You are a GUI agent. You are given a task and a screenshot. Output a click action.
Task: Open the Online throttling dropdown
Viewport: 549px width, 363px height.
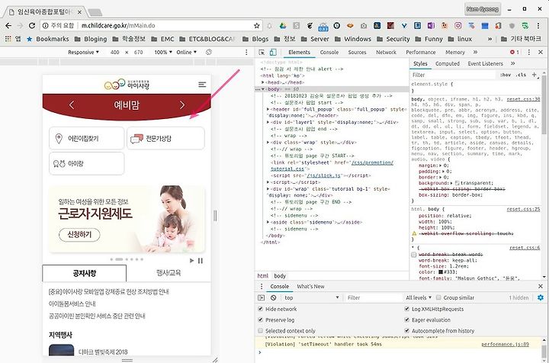tap(186, 52)
